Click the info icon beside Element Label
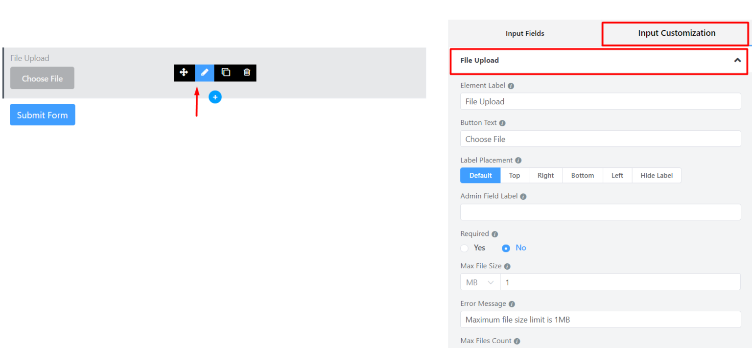This screenshot has width=752, height=348. pyautogui.click(x=511, y=85)
